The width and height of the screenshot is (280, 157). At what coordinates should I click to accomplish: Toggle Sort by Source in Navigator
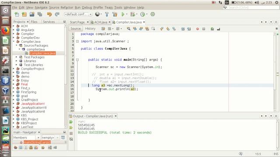[55, 147]
